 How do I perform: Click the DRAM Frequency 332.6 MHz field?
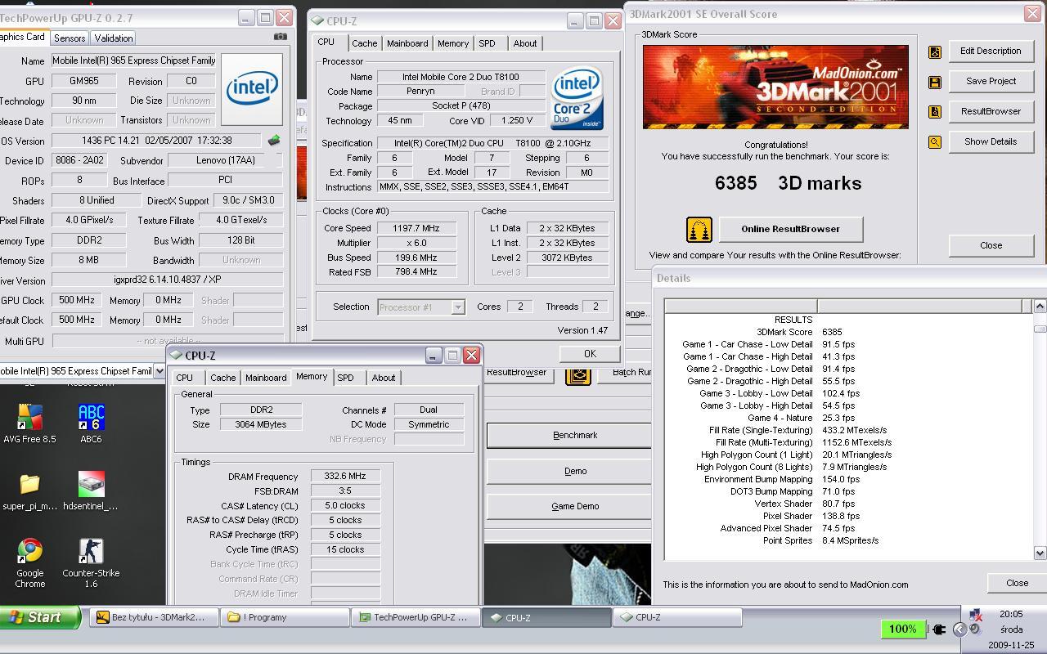pos(345,477)
